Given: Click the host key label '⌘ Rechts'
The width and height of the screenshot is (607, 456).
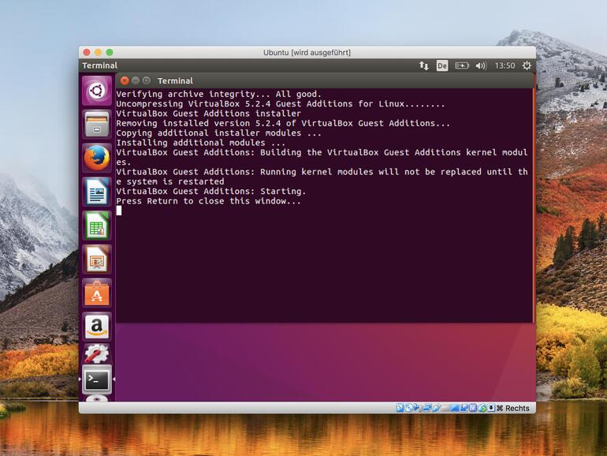Looking at the screenshot, I should tap(513, 408).
